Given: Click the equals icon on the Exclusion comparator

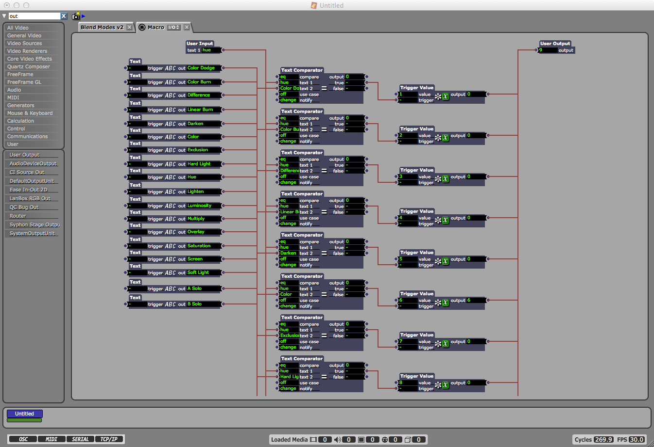Looking at the screenshot, I should click(x=324, y=336).
